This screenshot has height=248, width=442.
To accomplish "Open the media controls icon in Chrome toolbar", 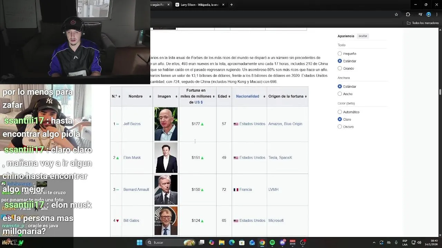I will (420, 14).
